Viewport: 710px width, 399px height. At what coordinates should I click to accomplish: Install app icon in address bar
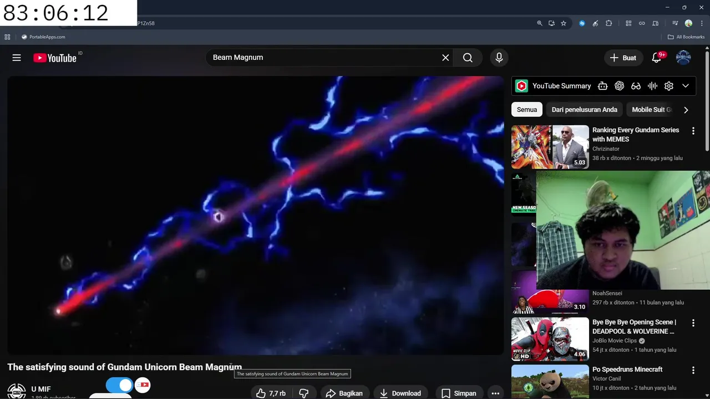551,23
